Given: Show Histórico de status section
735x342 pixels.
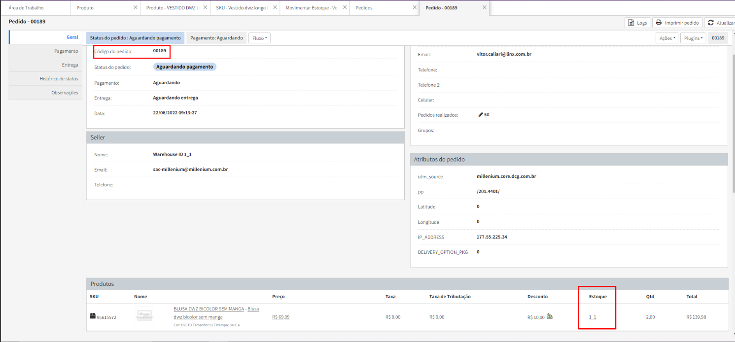Looking at the screenshot, I should click(45, 79).
